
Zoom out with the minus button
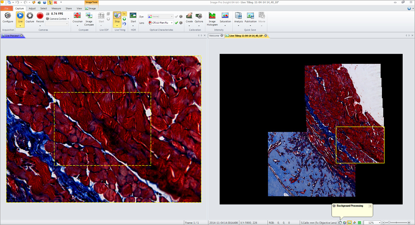(383, 223)
